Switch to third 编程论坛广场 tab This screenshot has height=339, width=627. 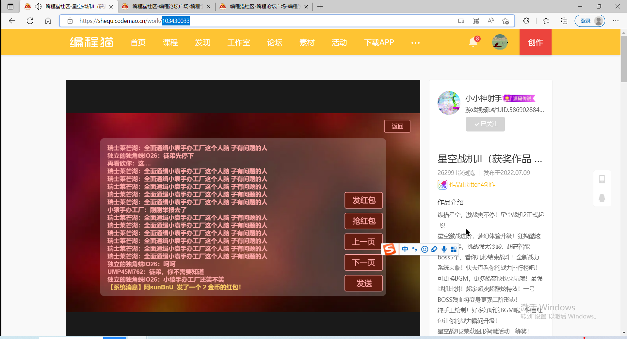click(x=264, y=7)
